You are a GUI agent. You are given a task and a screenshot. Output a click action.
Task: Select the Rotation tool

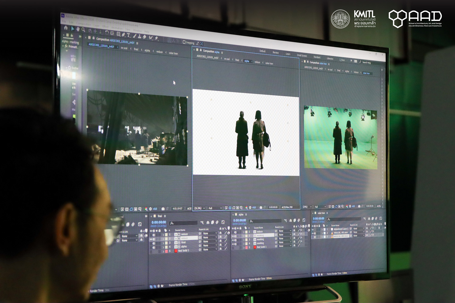pyautogui.click(x=107, y=32)
